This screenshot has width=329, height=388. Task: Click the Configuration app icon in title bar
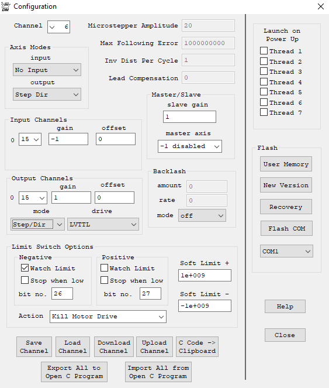tap(5, 6)
